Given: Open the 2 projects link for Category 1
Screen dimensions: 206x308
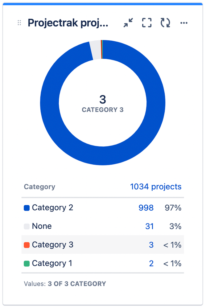Looking at the screenshot, I should pos(151,263).
